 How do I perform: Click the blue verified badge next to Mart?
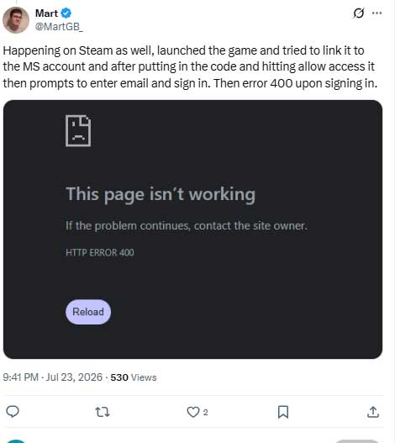coord(66,13)
